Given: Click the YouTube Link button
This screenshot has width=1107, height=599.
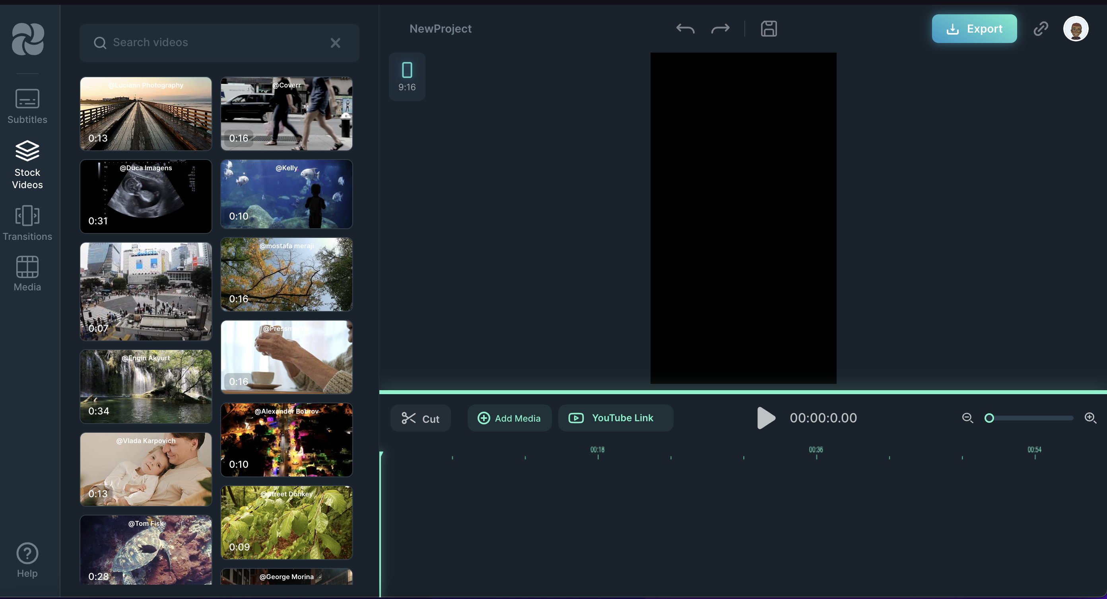Looking at the screenshot, I should [615, 418].
